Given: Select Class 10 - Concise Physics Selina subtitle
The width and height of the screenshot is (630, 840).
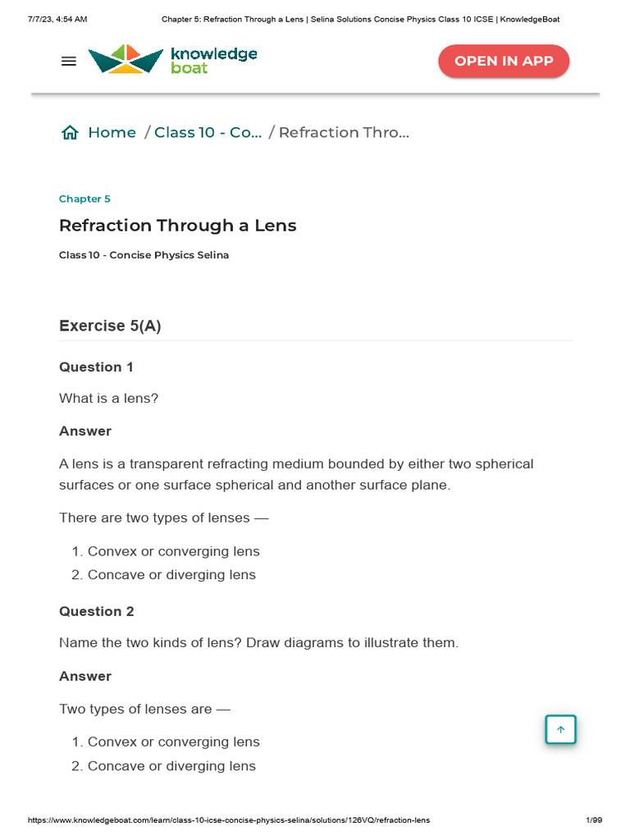Looking at the screenshot, I should click(144, 255).
